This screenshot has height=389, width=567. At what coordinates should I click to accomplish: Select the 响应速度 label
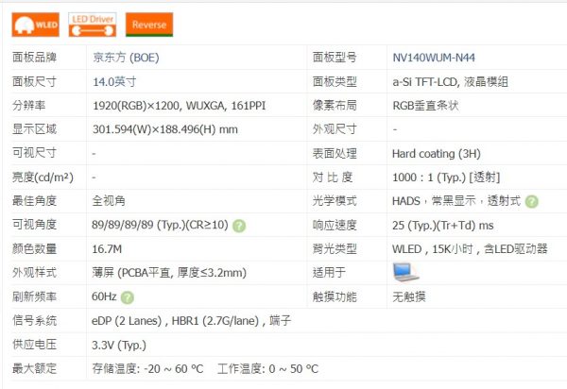335,225
